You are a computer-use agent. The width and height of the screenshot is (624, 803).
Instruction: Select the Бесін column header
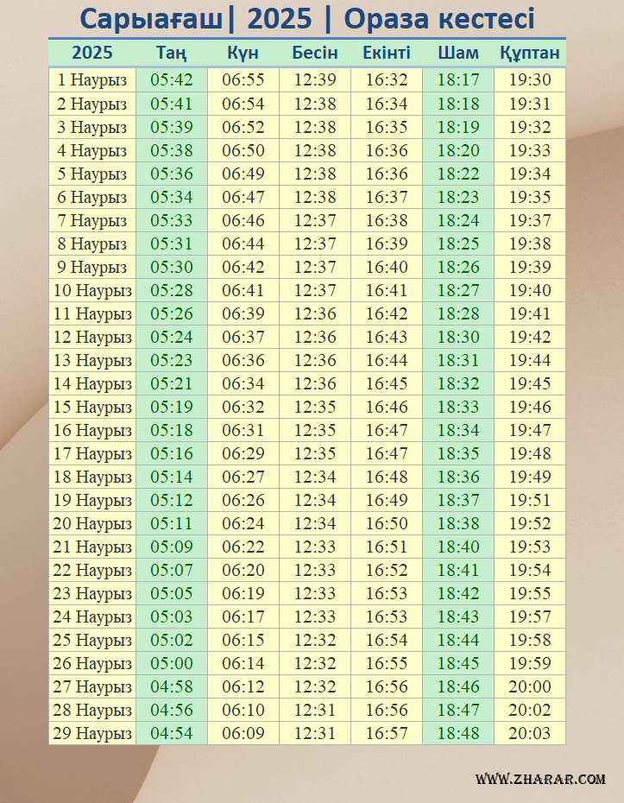[x=314, y=53]
